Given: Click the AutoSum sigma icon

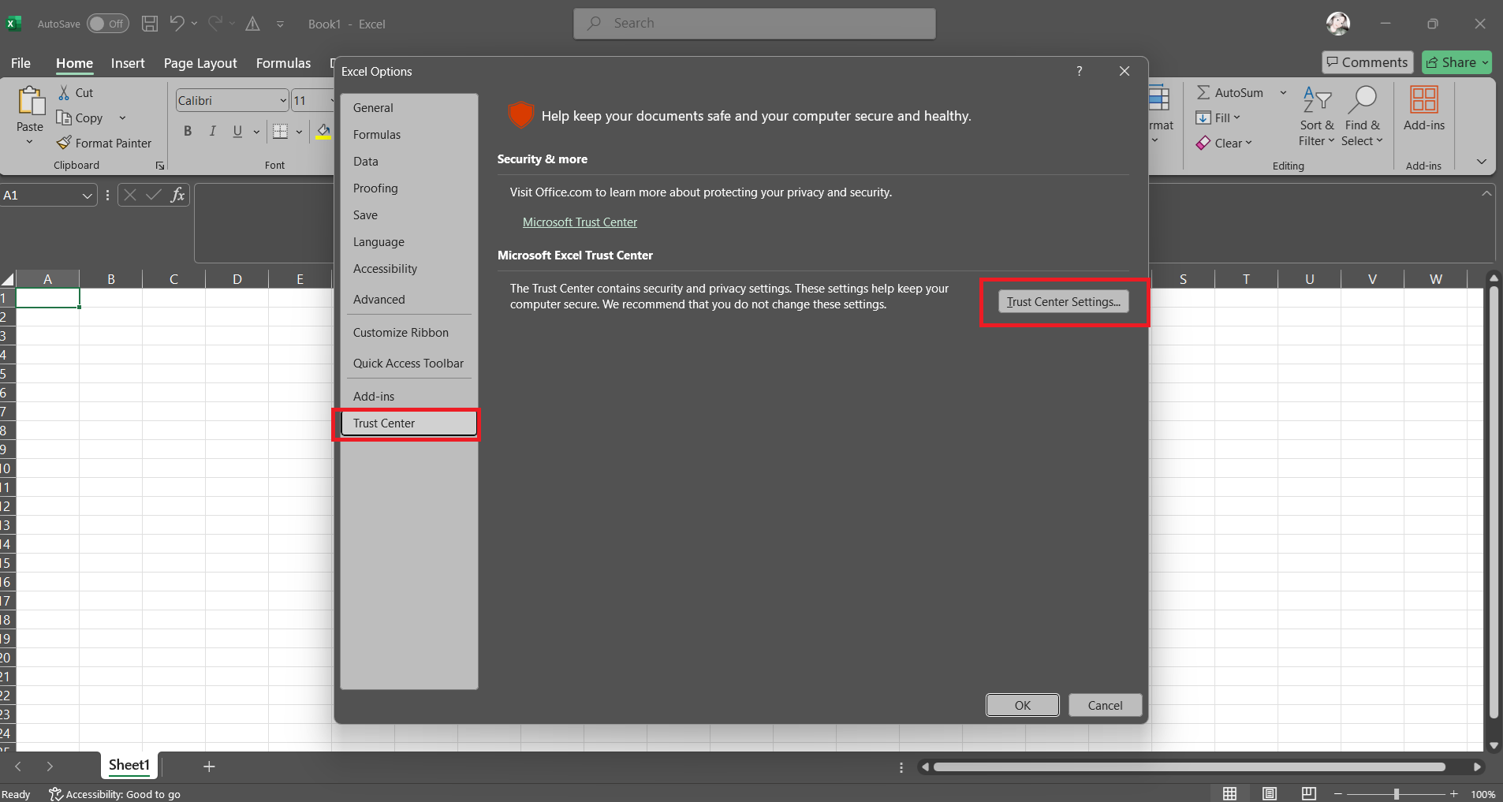Looking at the screenshot, I should click(1203, 93).
